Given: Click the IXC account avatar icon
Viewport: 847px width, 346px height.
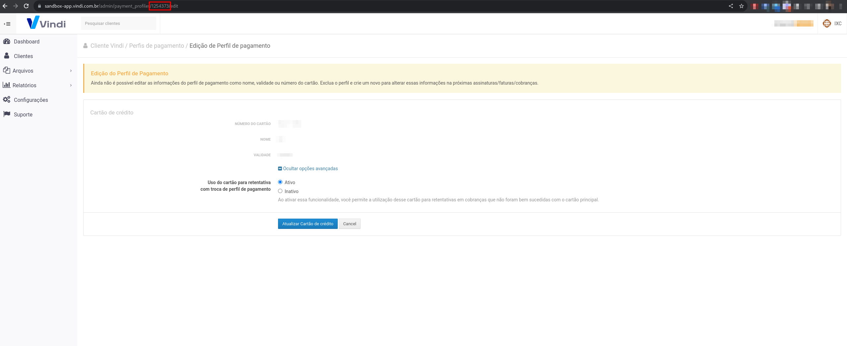Looking at the screenshot, I should (x=827, y=23).
